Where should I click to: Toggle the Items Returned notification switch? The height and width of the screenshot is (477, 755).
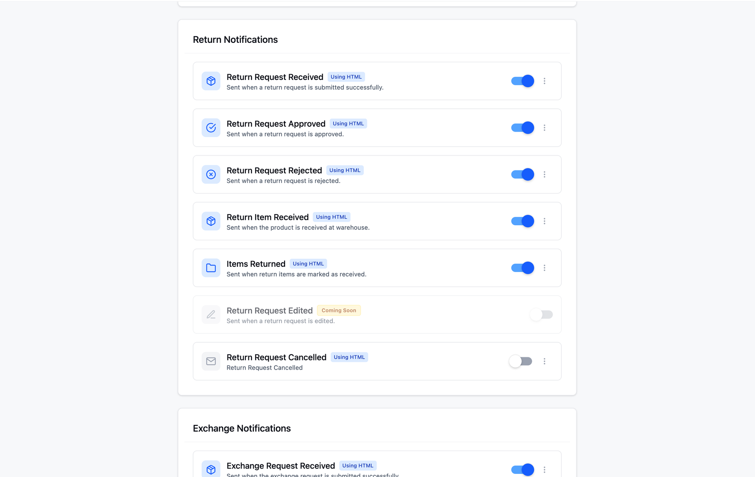(x=522, y=268)
